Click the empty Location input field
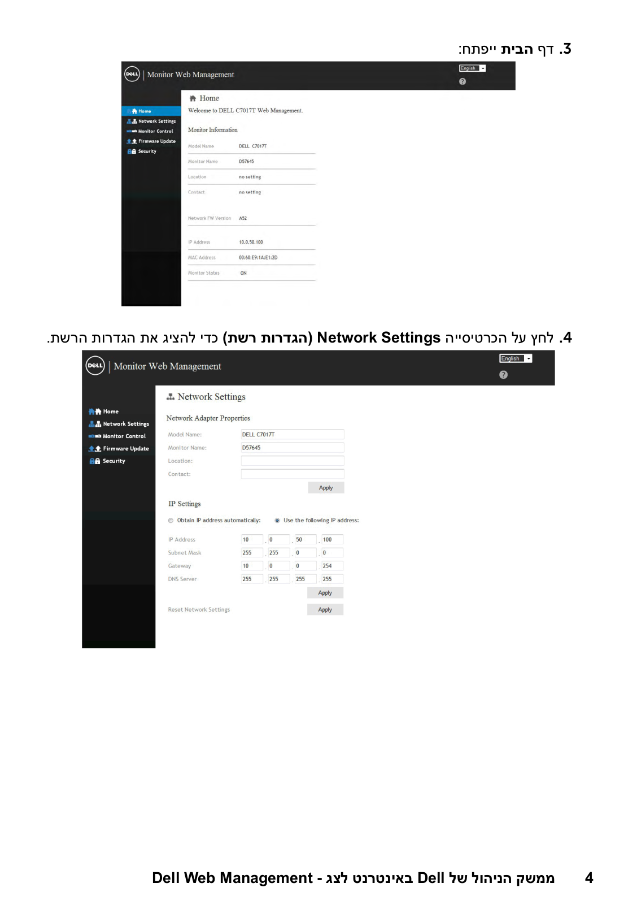 point(293,461)
